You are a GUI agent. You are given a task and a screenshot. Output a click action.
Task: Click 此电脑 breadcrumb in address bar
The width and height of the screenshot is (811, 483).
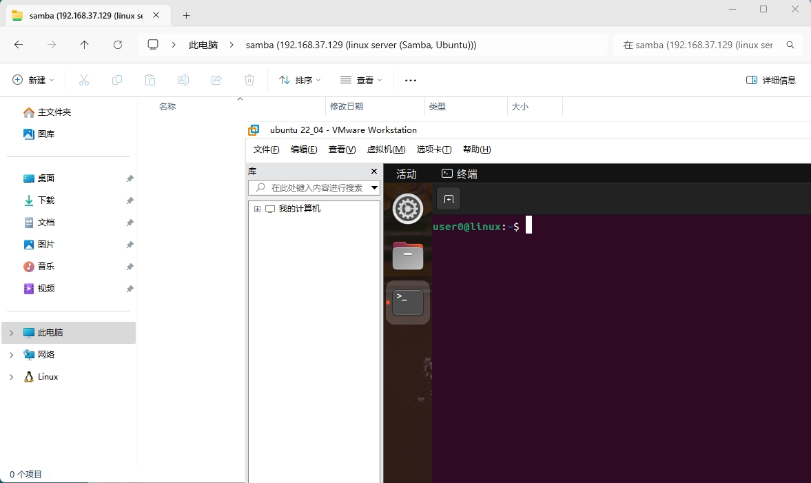(x=203, y=45)
